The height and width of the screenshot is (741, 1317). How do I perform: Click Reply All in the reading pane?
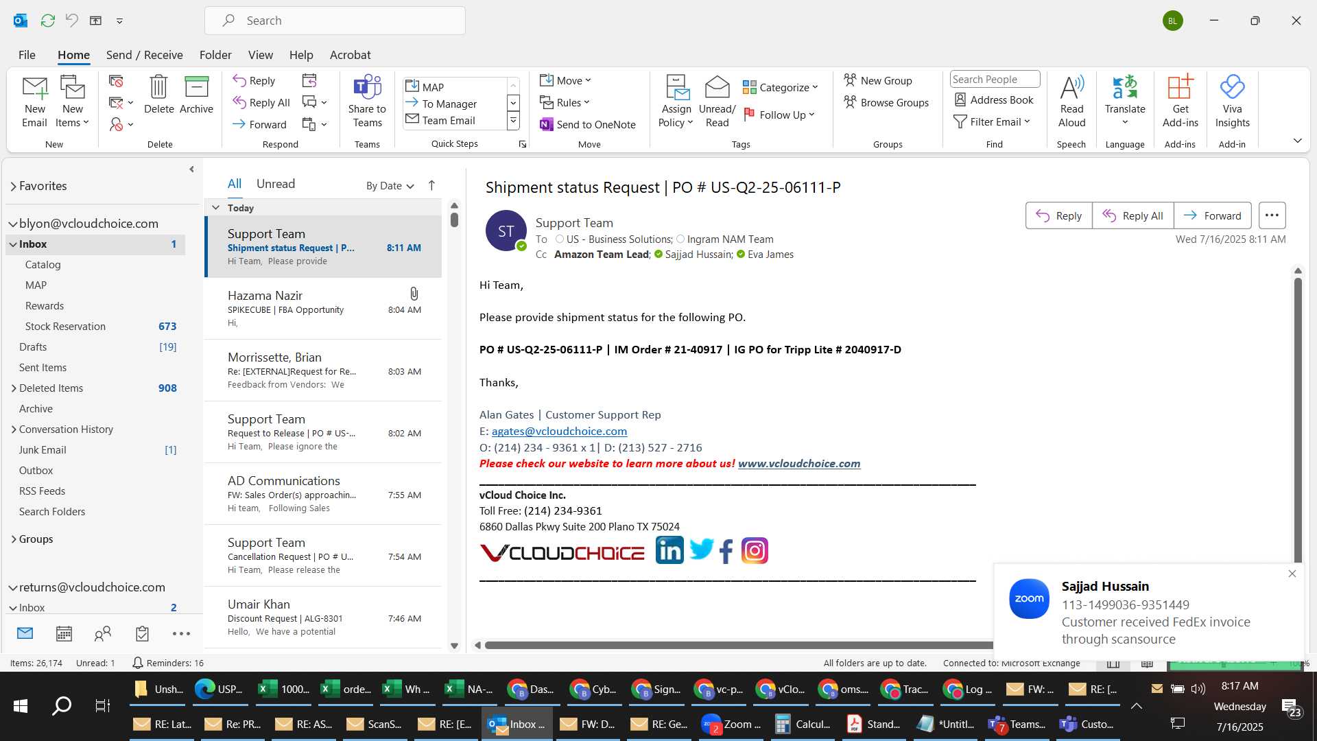click(1132, 215)
